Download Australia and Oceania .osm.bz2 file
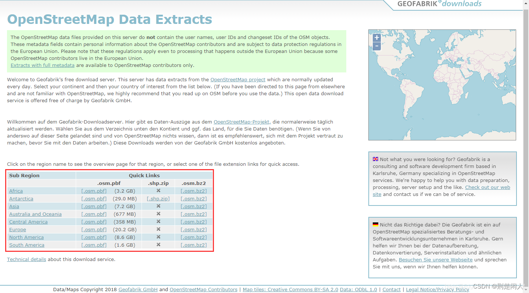This screenshot has width=529, height=293. pyautogui.click(x=194, y=214)
